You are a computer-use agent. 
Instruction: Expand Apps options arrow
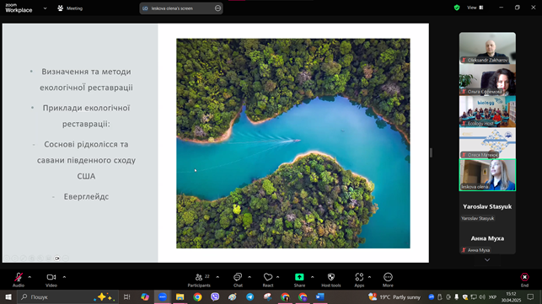coord(369,277)
